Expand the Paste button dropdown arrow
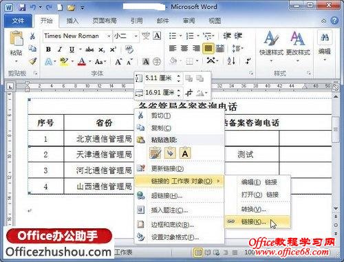The height and width of the screenshot is (262, 344). pos(16,61)
